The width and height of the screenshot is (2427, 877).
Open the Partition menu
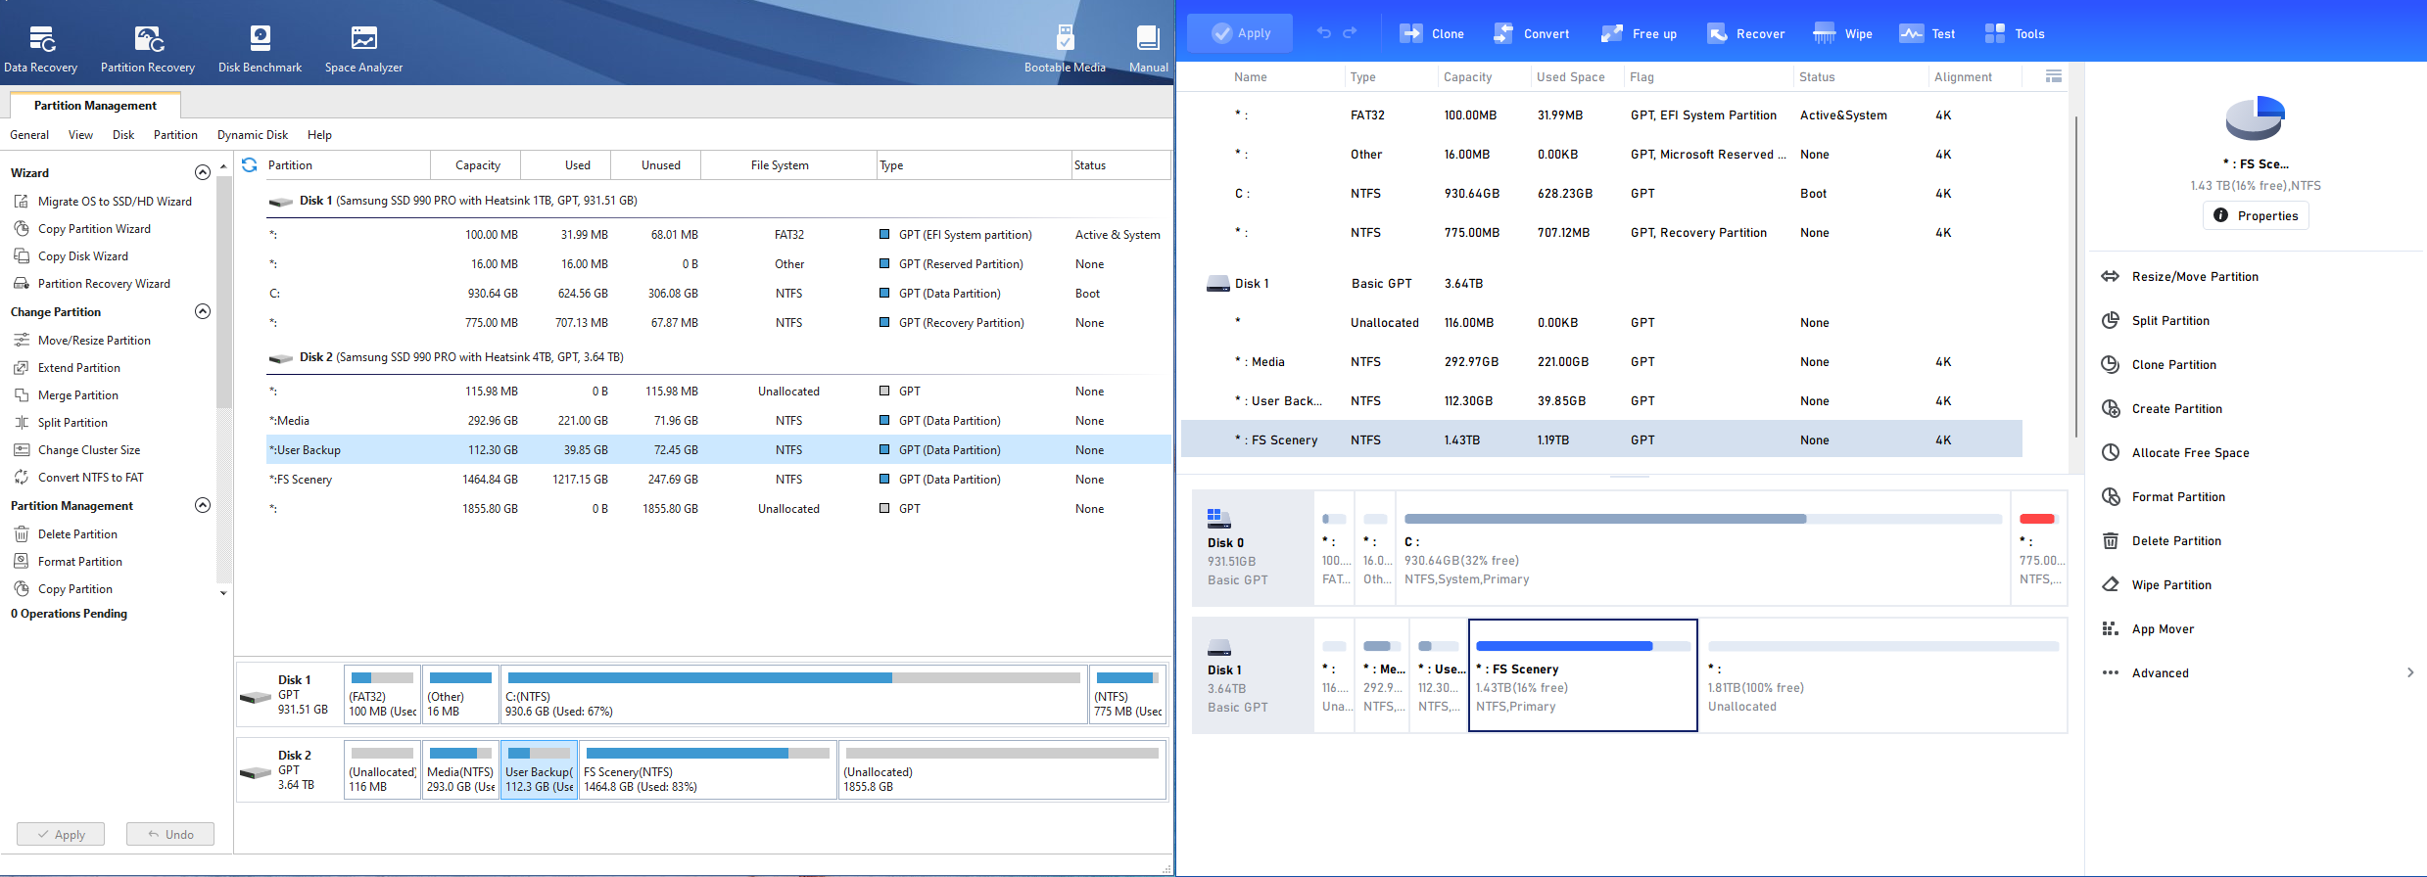click(175, 135)
